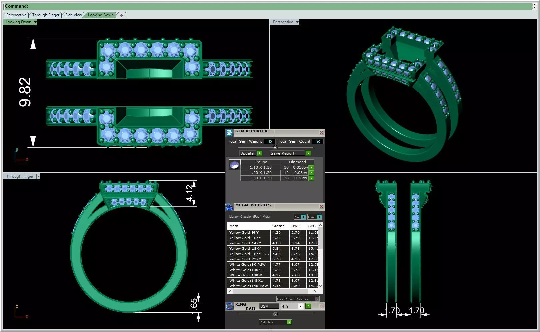
Task: Expand the Ring Rail options section
Action: (275, 314)
